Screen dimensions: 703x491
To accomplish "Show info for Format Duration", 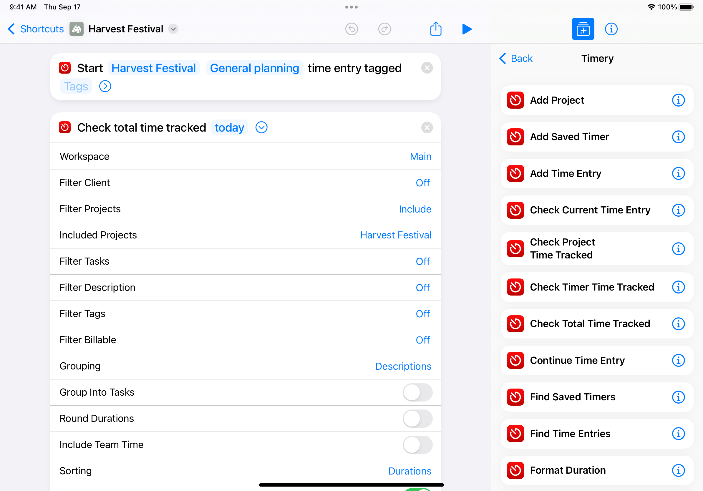I will [678, 470].
